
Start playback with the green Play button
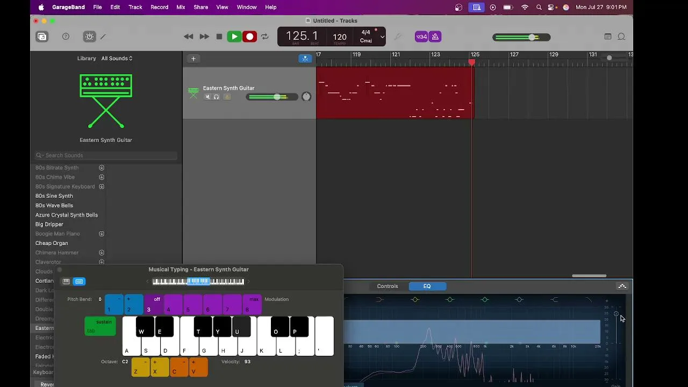pyautogui.click(x=234, y=37)
